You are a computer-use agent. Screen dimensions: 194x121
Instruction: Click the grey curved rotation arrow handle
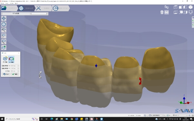[40, 75]
